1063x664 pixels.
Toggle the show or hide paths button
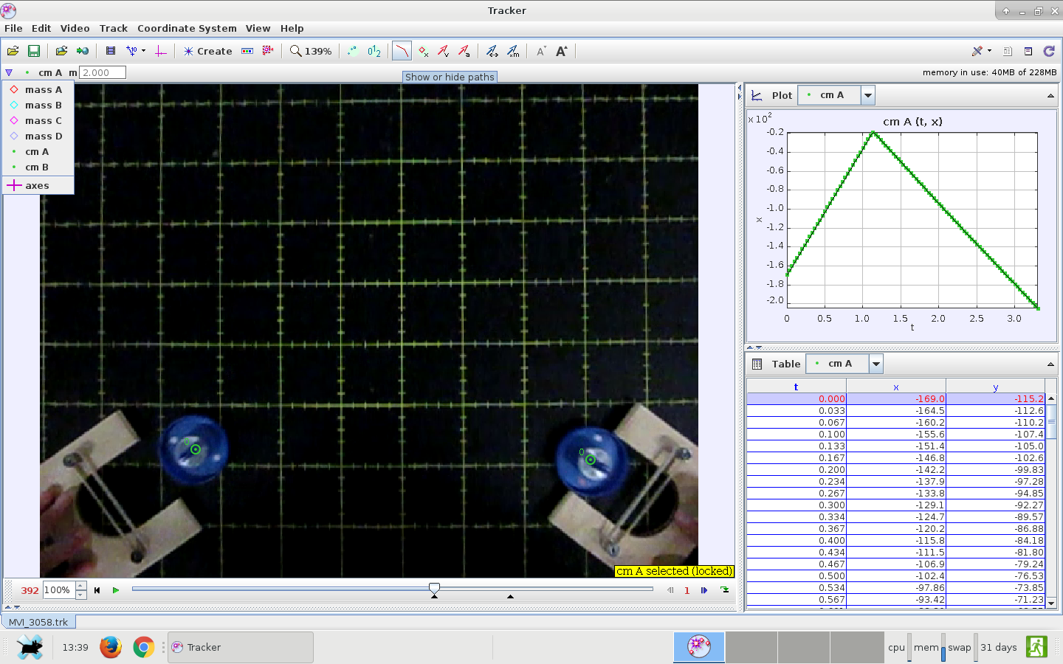click(x=401, y=51)
